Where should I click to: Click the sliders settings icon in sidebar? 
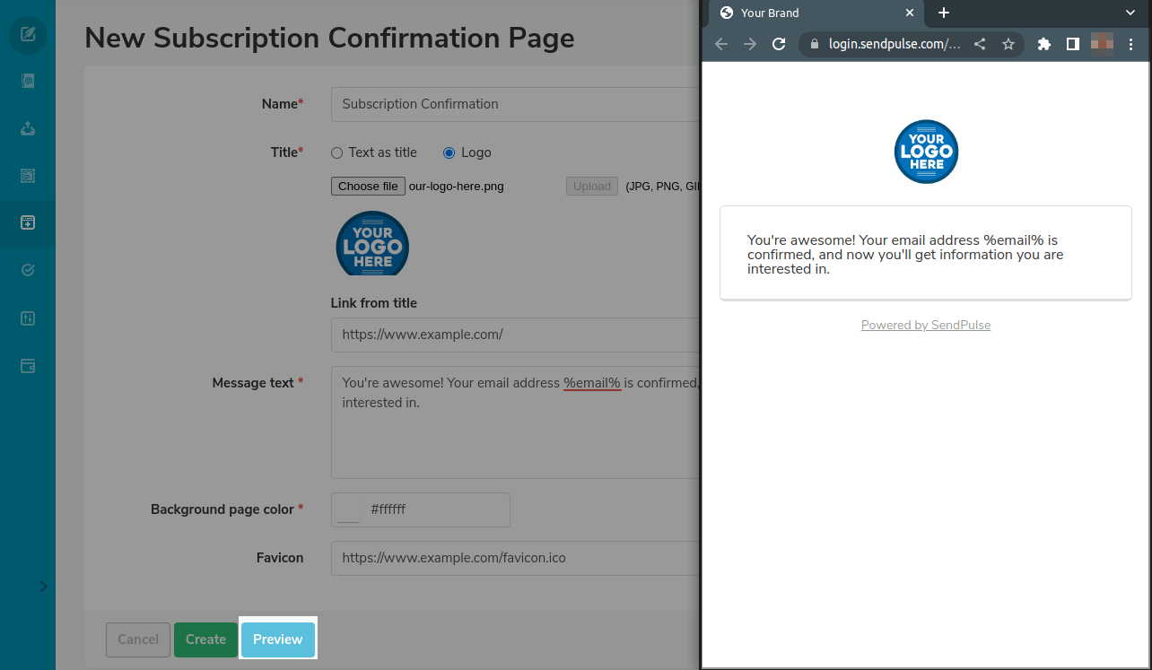point(28,318)
